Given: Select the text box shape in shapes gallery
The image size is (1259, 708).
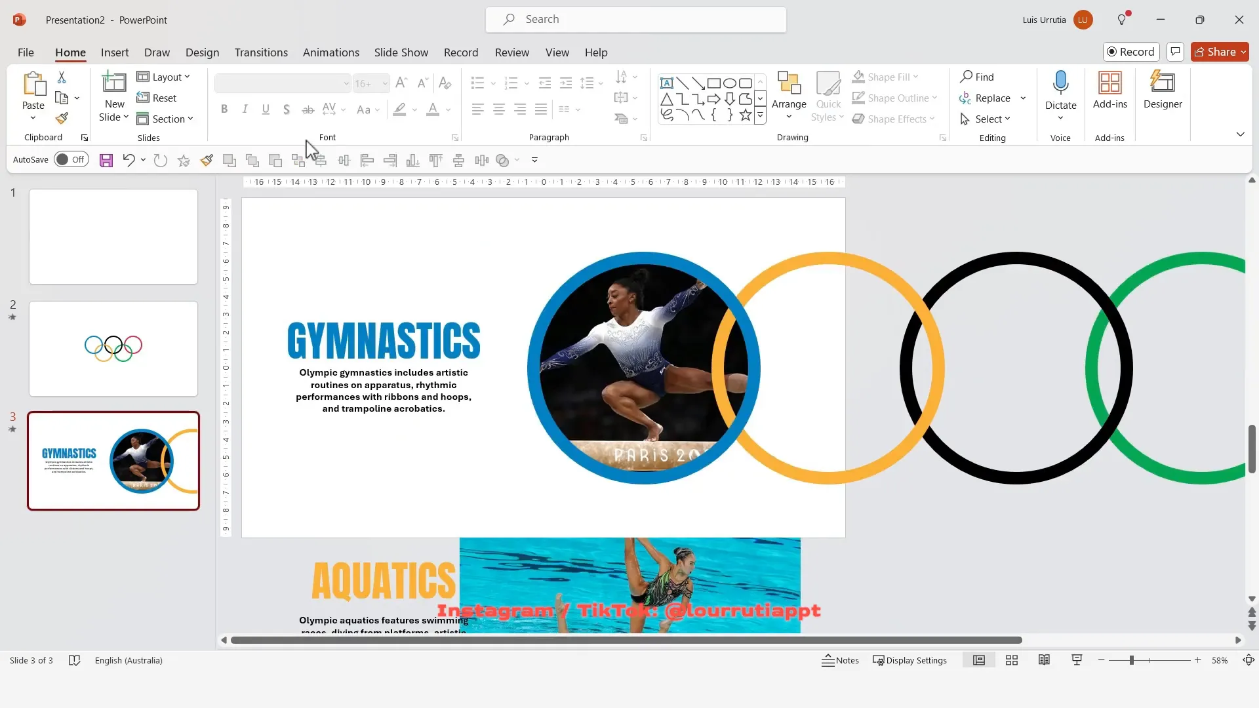Looking at the screenshot, I should (667, 83).
